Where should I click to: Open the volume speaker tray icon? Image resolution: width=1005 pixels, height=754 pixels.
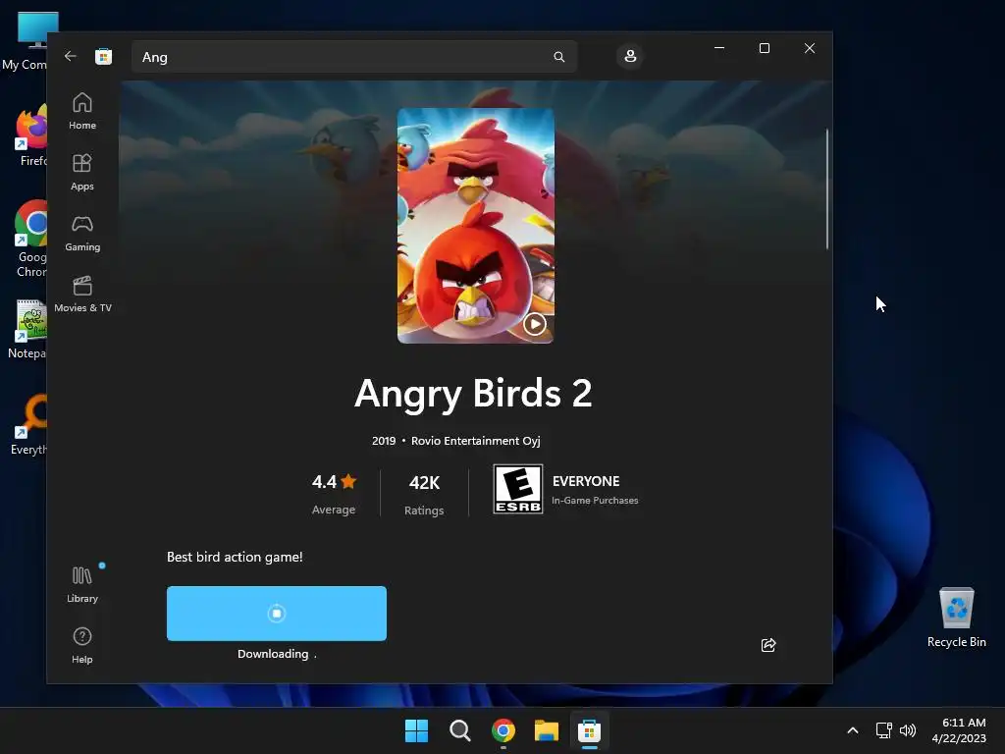click(x=908, y=730)
